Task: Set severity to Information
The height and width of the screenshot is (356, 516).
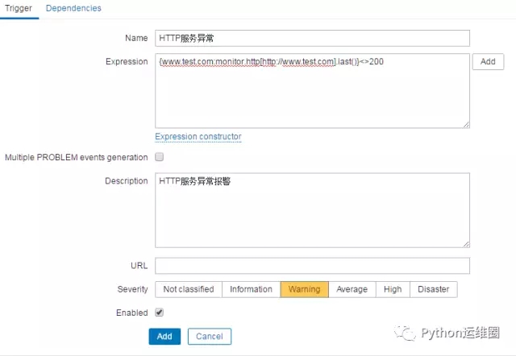Action: coord(251,289)
